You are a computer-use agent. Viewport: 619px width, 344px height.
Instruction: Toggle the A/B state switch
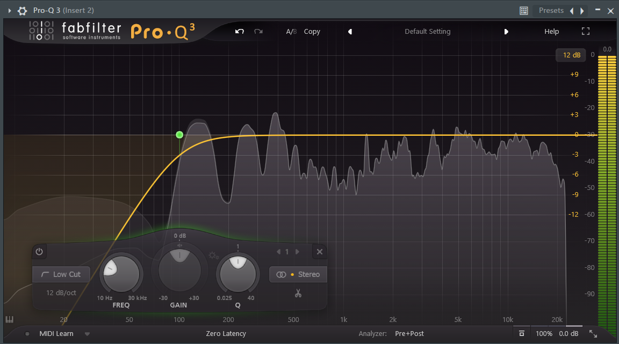[x=291, y=32]
